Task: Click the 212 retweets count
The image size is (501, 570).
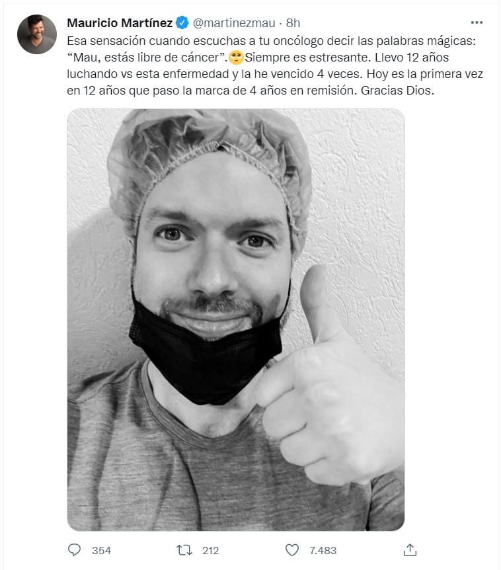Action: pyautogui.click(x=211, y=550)
